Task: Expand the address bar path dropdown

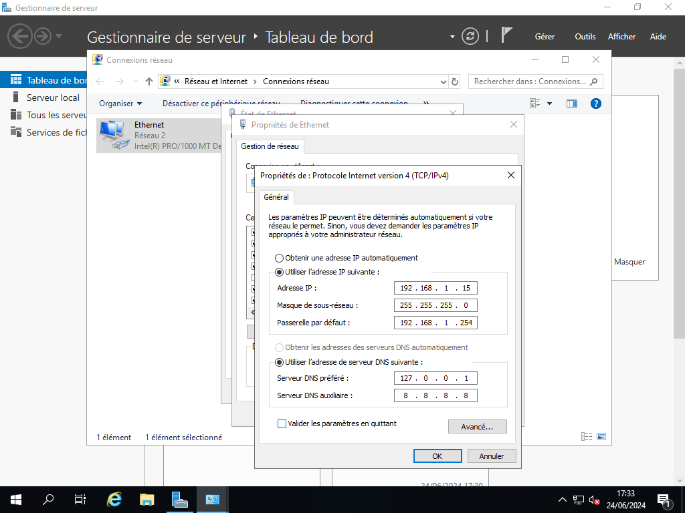Action: [x=443, y=81]
